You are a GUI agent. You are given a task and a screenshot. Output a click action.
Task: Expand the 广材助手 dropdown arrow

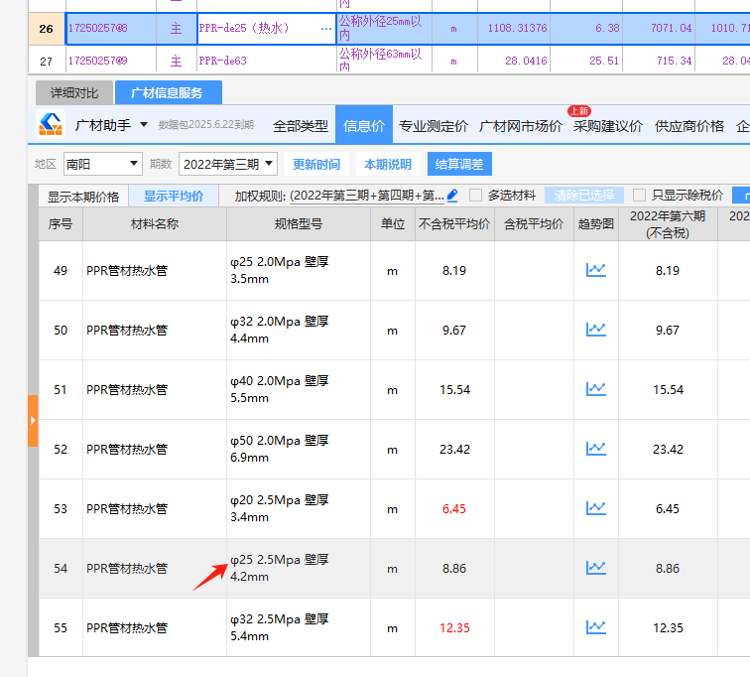(x=144, y=125)
